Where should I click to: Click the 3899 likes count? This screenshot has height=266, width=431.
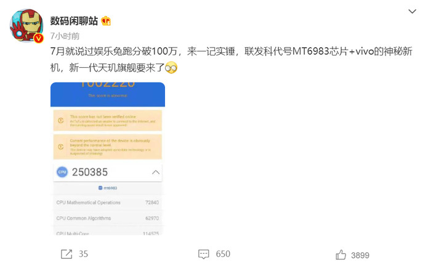360,256
